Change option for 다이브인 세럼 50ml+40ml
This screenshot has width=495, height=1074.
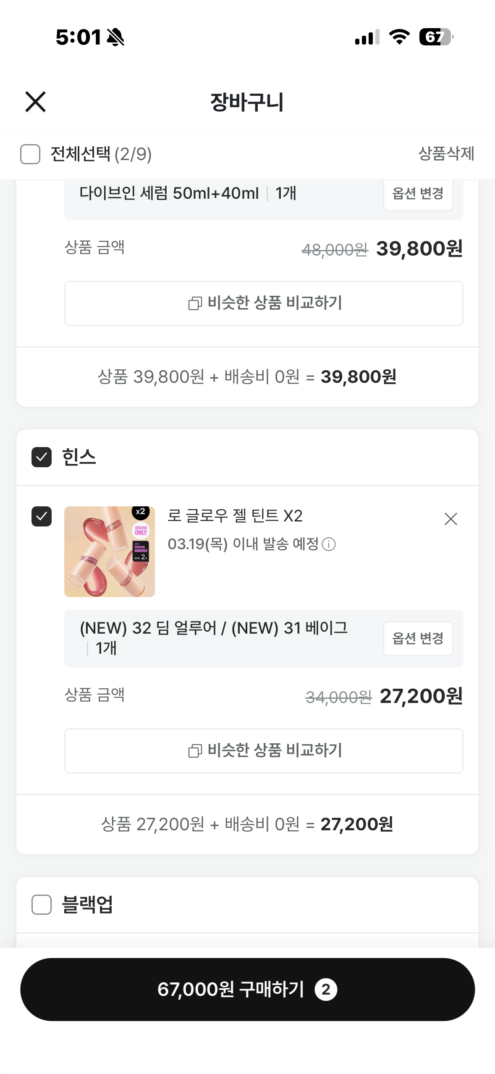pyautogui.click(x=418, y=194)
